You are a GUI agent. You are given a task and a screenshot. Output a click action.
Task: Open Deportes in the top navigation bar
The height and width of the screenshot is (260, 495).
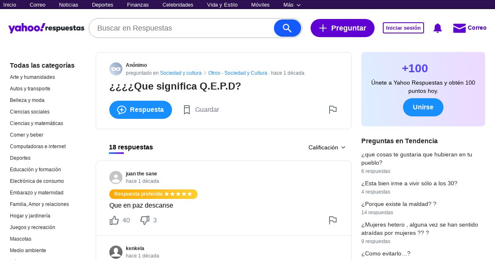pos(103,5)
